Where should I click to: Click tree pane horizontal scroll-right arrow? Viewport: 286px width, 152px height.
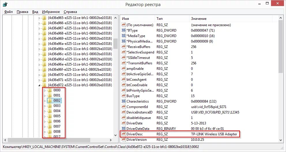pyautogui.click(x=111, y=140)
